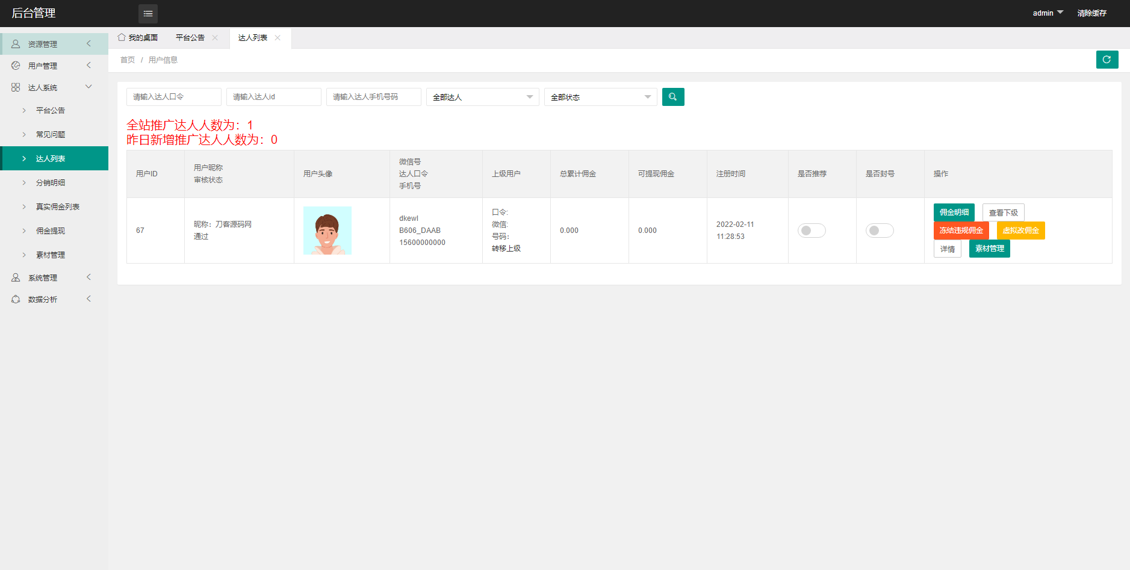Open the hamburger menu to collapse sidebar

[147, 13]
